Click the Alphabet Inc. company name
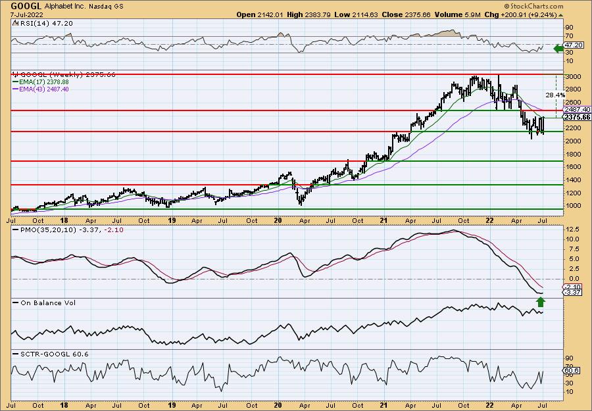 [65, 7]
